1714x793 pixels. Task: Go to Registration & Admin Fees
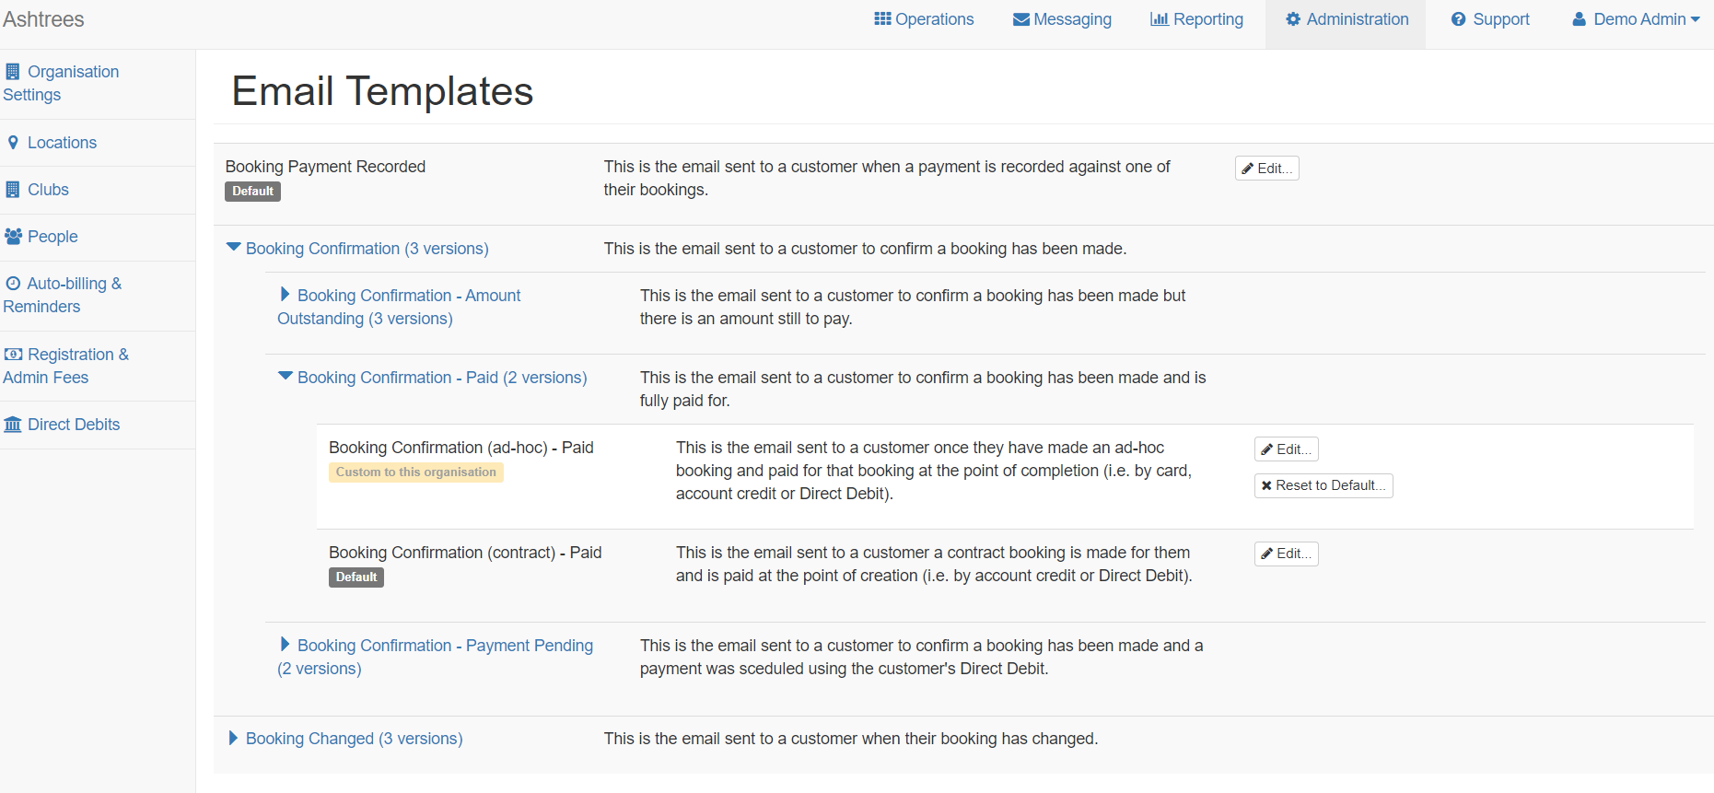pos(64,366)
